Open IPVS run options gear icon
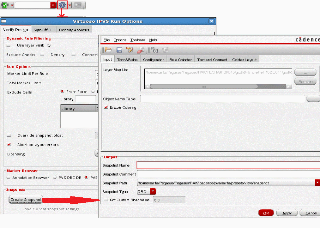The width and height of the screenshot is (320, 228). pos(62,5)
